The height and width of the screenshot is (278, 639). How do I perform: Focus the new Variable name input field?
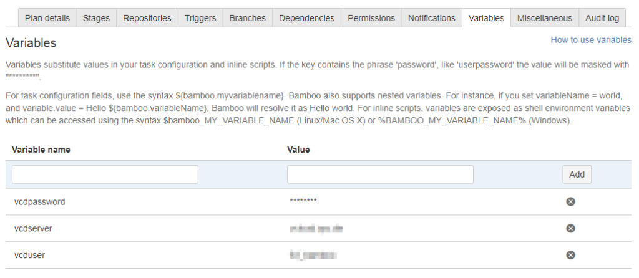105,175
